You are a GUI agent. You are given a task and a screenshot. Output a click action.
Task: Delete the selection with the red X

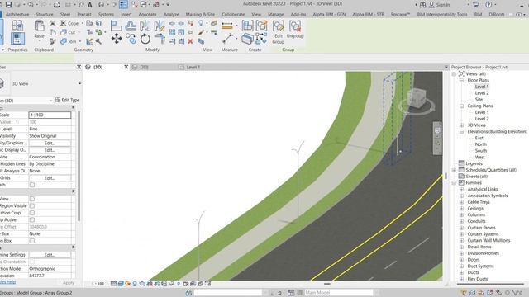pyautogui.click(x=190, y=41)
